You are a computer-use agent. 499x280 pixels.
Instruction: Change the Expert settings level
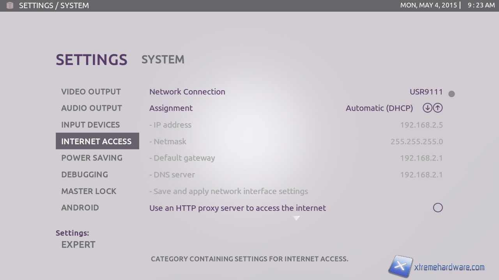click(78, 245)
